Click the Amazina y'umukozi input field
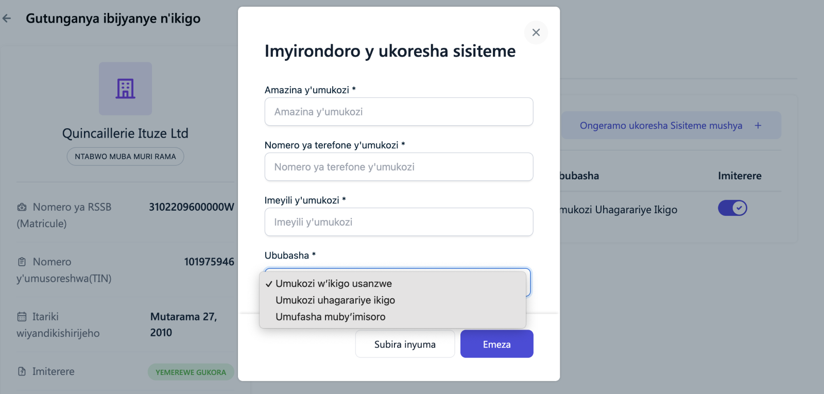This screenshot has width=824, height=394. pyautogui.click(x=399, y=112)
